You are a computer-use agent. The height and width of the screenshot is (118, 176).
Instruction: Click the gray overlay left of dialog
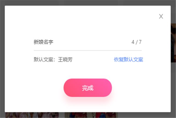(x=2, y=59)
